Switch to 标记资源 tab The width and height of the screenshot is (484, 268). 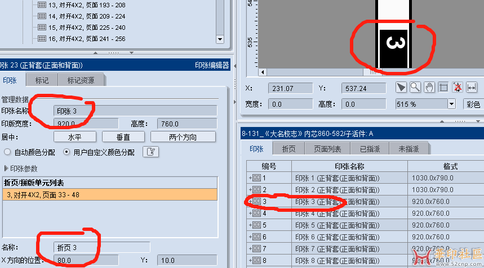point(81,80)
